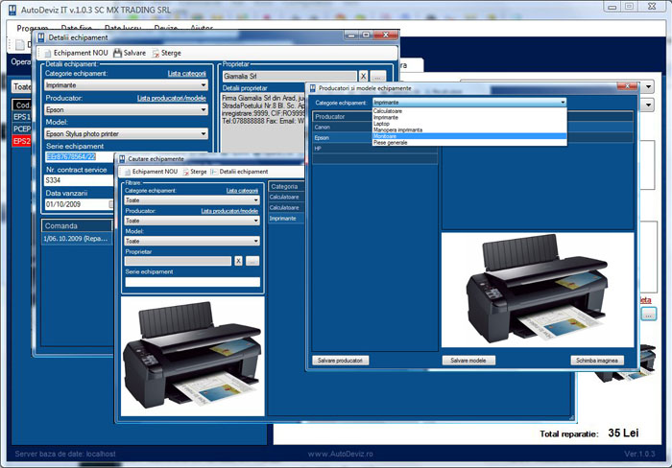The height and width of the screenshot is (468, 672).
Task: Select HP row in Producator list
Action: (x=374, y=149)
